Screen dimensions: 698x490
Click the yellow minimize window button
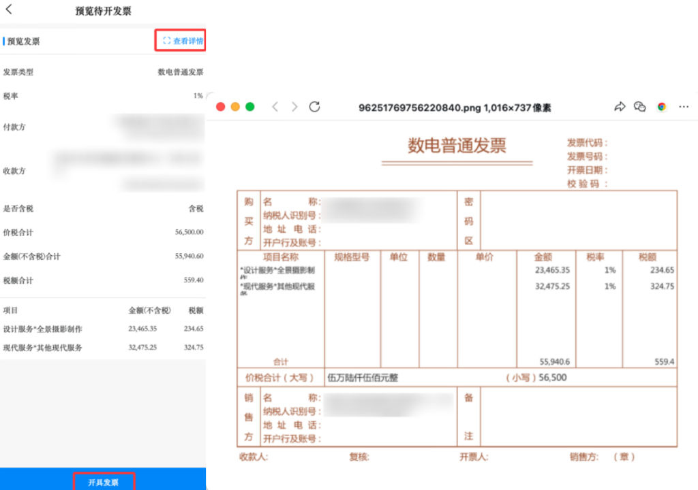(x=235, y=107)
